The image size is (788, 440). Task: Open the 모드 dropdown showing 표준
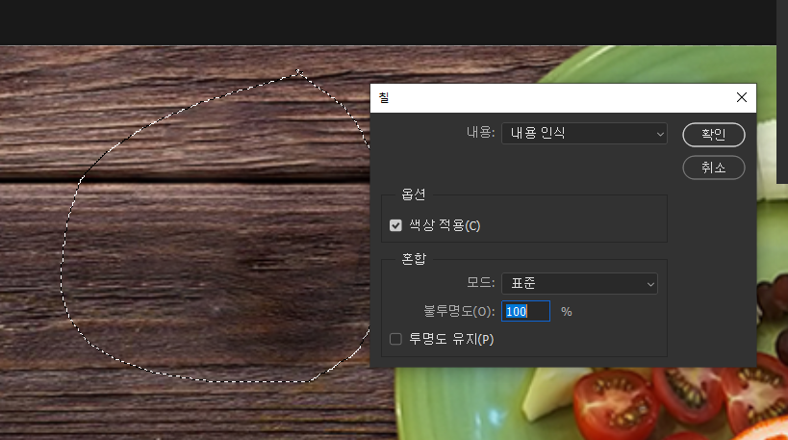click(x=579, y=284)
